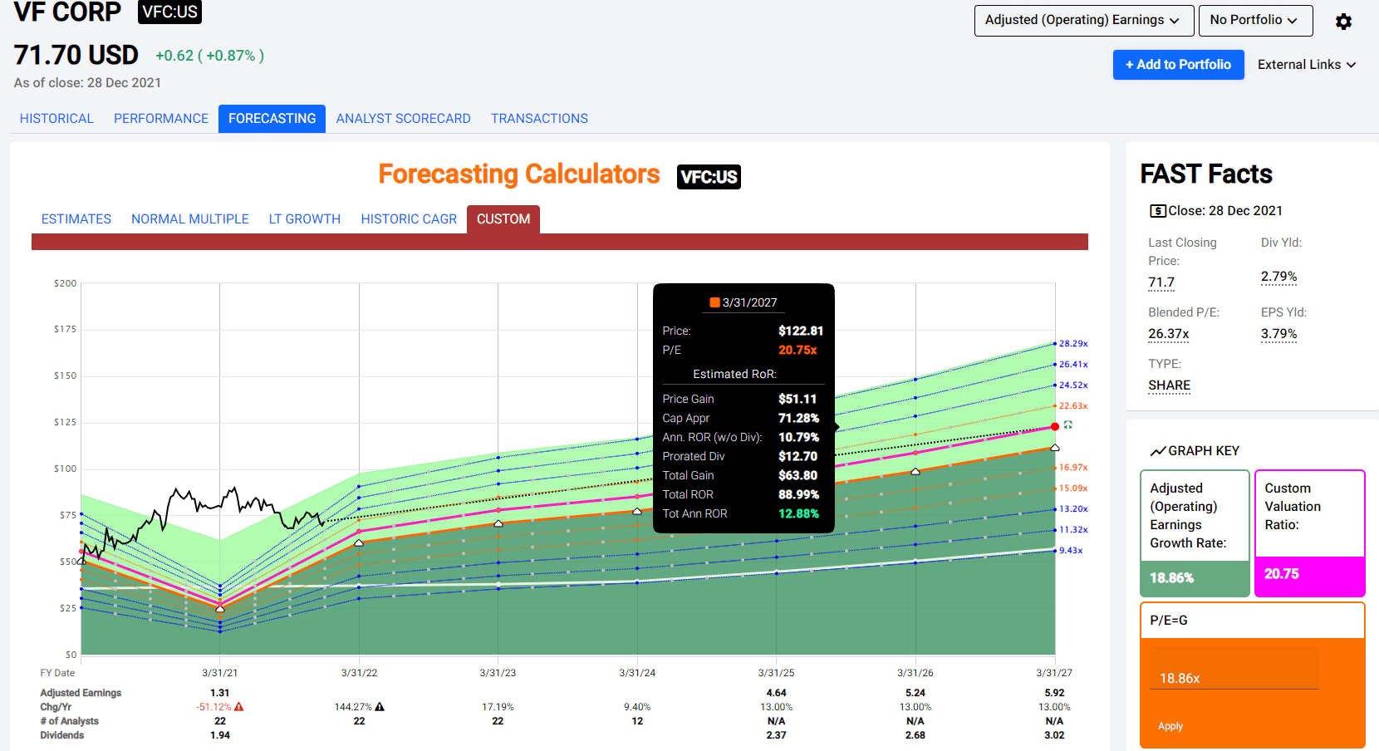The image size is (1379, 751).
Task: Select the HISTORIC CAGR calculator tab
Action: (409, 219)
